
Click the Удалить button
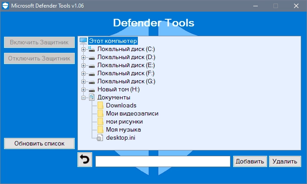pos(285,161)
